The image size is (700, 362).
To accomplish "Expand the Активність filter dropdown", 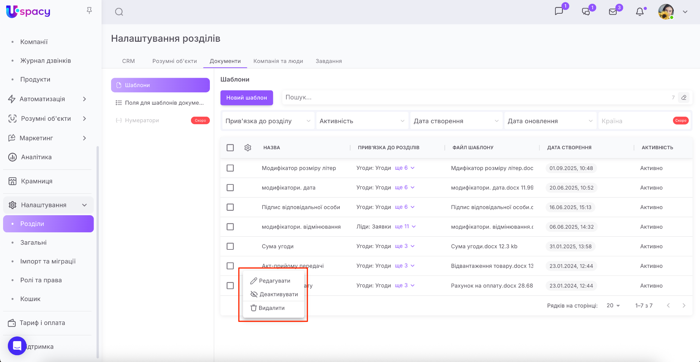I will 362,121.
